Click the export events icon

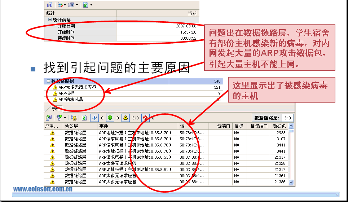49,118
